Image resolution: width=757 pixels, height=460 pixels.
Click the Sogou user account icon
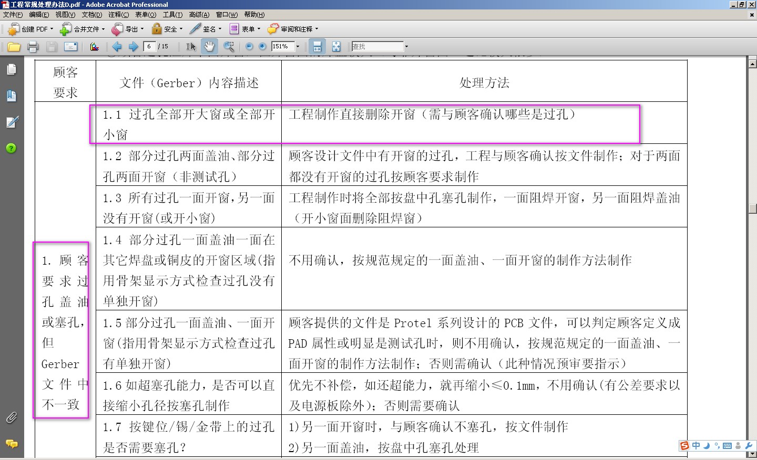738,446
